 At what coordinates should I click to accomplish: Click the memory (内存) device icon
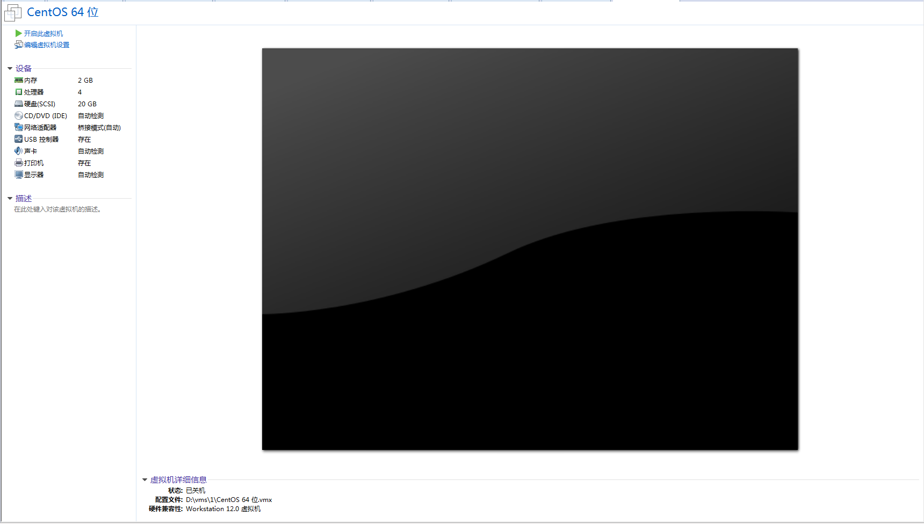click(x=19, y=80)
